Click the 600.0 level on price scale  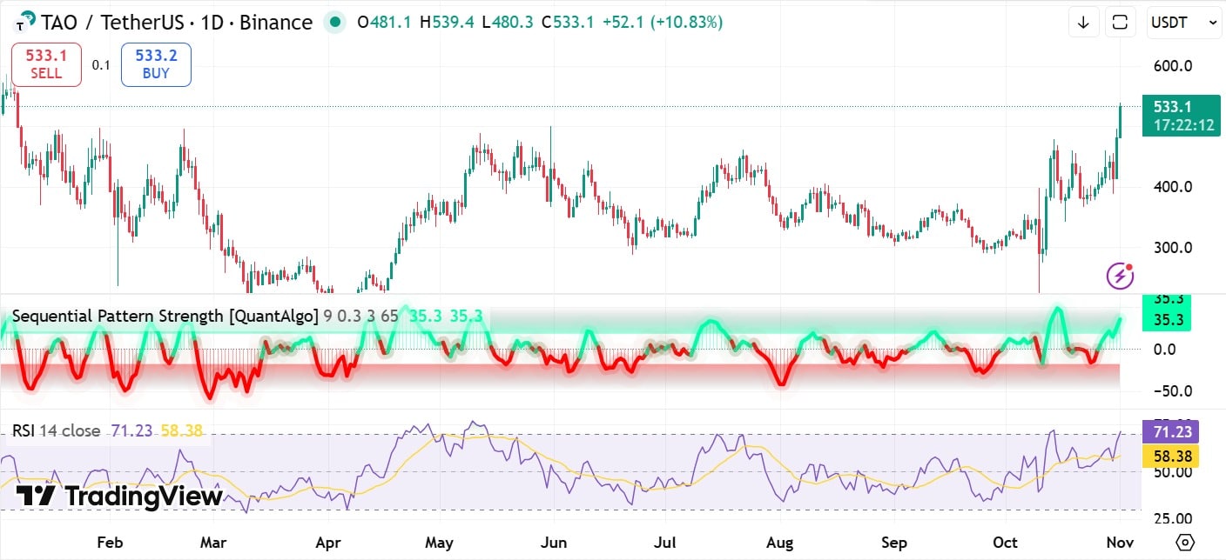click(1173, 66)
